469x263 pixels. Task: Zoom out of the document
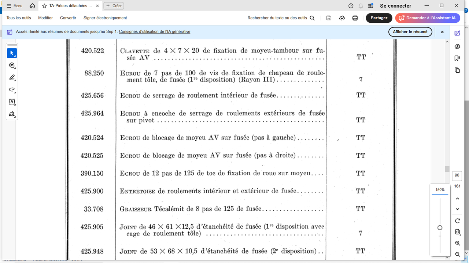(457, 254)
